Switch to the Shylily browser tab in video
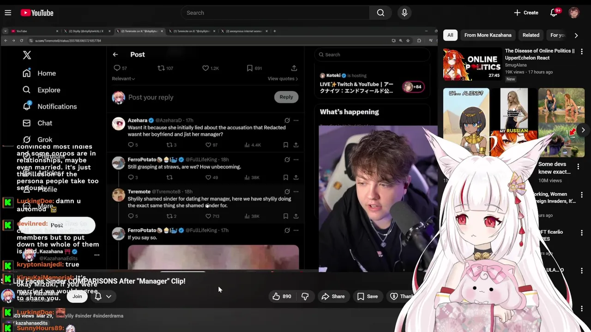This screenshot has height=332, width=591. click(x=86, y=31)
